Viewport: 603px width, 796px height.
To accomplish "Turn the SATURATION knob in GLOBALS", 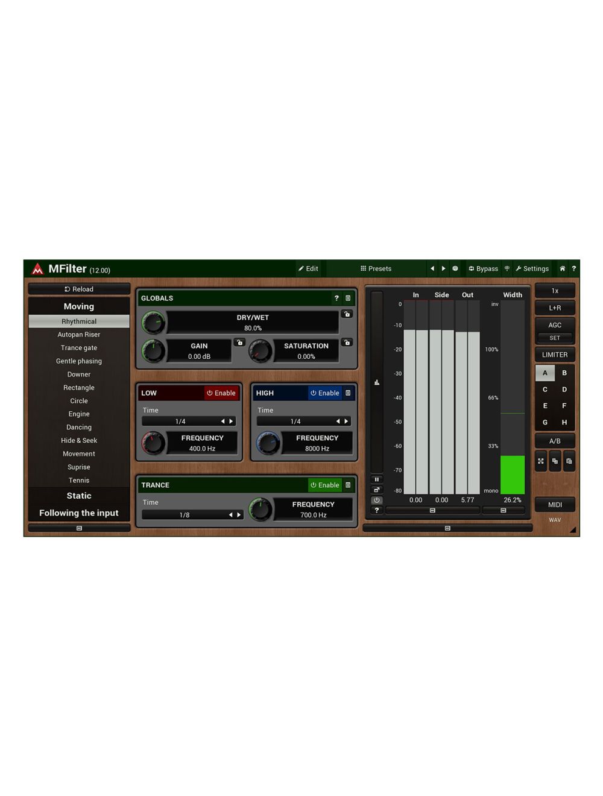I will click(x=260, y=351).
